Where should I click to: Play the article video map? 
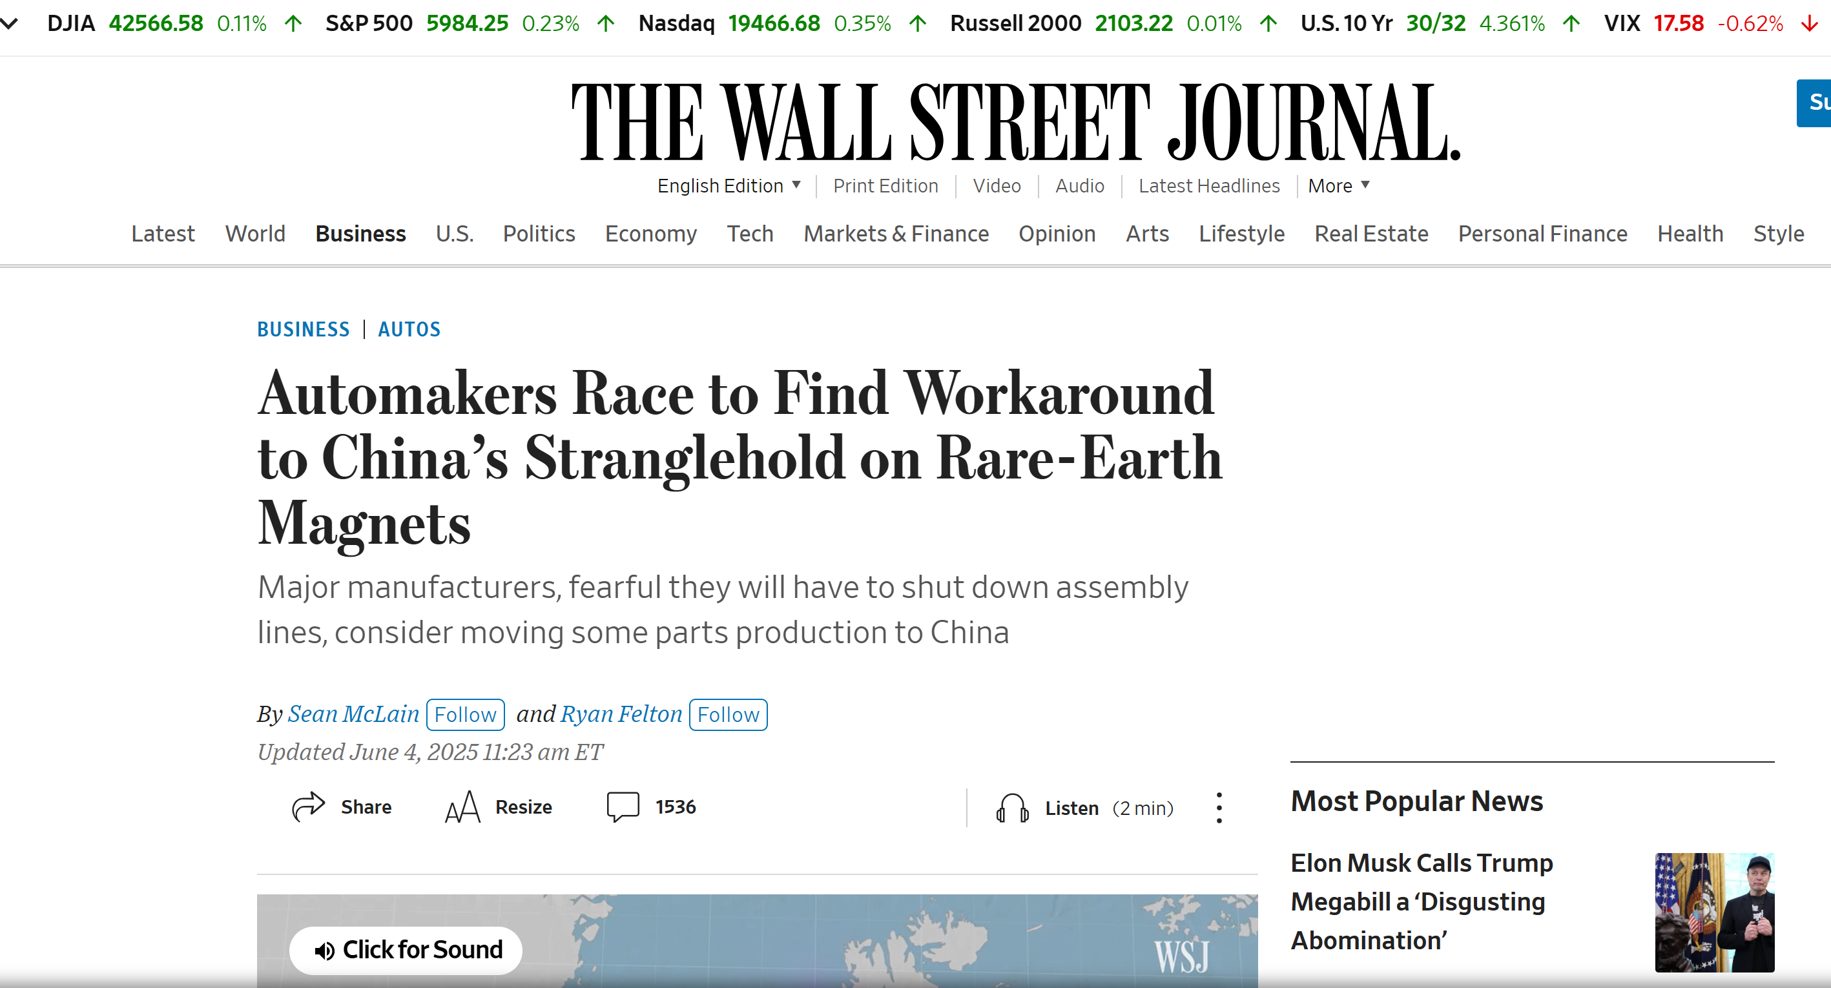click(757, 940)
